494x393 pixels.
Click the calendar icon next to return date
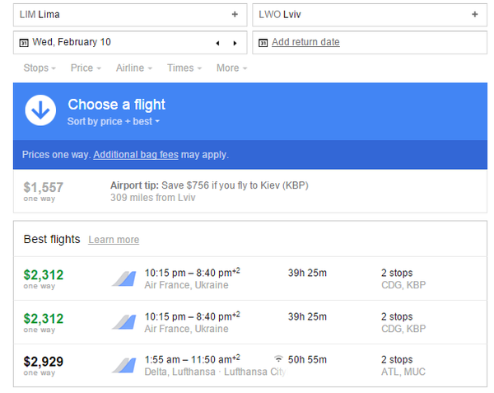click(263, 43)
